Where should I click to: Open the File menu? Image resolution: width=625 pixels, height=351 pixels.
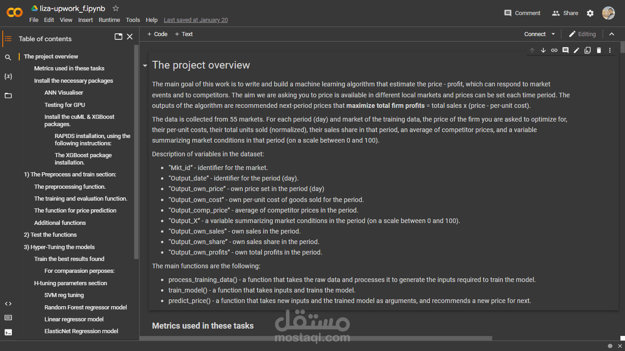click(x=34, y=20)
